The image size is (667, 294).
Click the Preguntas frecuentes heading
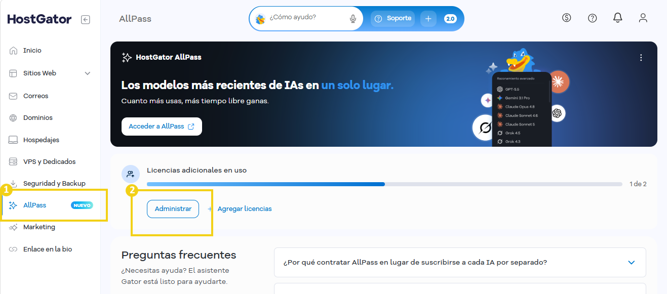click(x=179, y=255)
